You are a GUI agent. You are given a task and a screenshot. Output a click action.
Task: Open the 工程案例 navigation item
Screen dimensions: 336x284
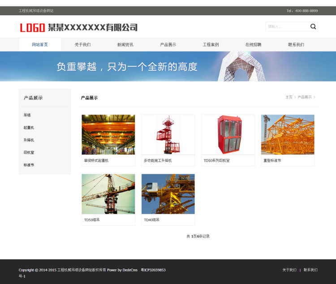[211, 45]
